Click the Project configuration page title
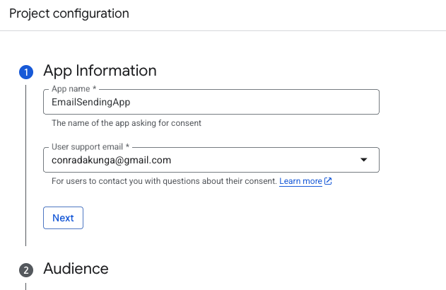446x290 pixels. click(69, 13)
